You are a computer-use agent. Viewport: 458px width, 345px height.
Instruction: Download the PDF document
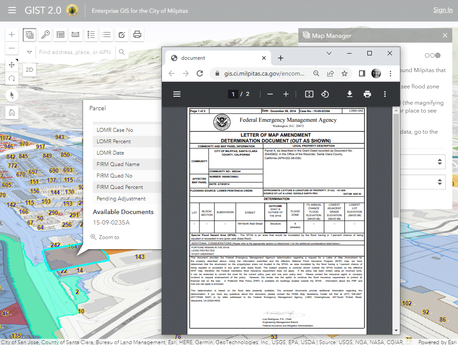(350, 94)
